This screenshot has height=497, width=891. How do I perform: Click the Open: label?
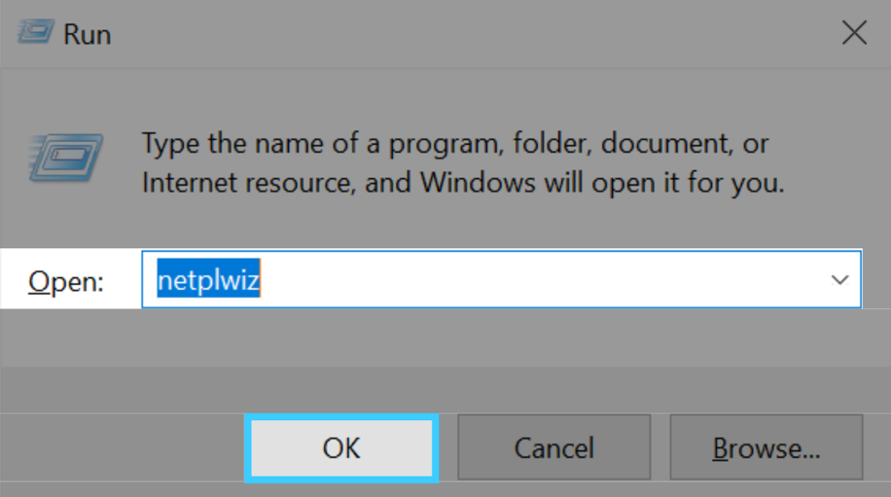[x=65, y=281]
